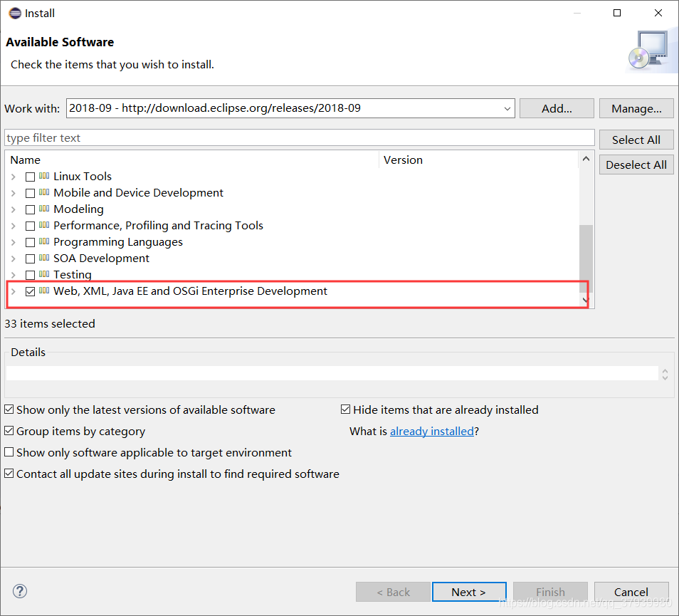Viewport: 679px width, 616px height.
Task: Click the Add... button
Action: click(x=557, y=108)
